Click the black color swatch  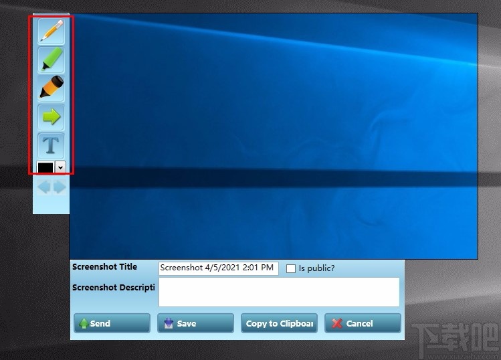tap(45, 167)
